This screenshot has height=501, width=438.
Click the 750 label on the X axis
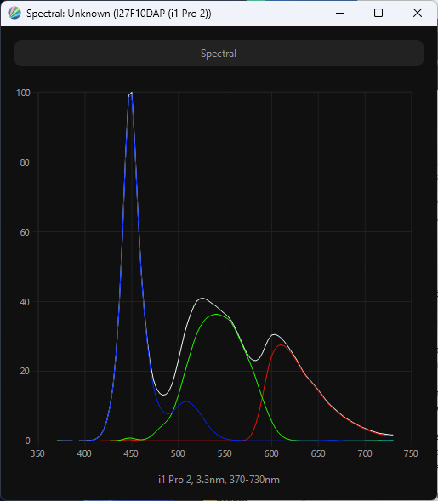pos(411,453)
